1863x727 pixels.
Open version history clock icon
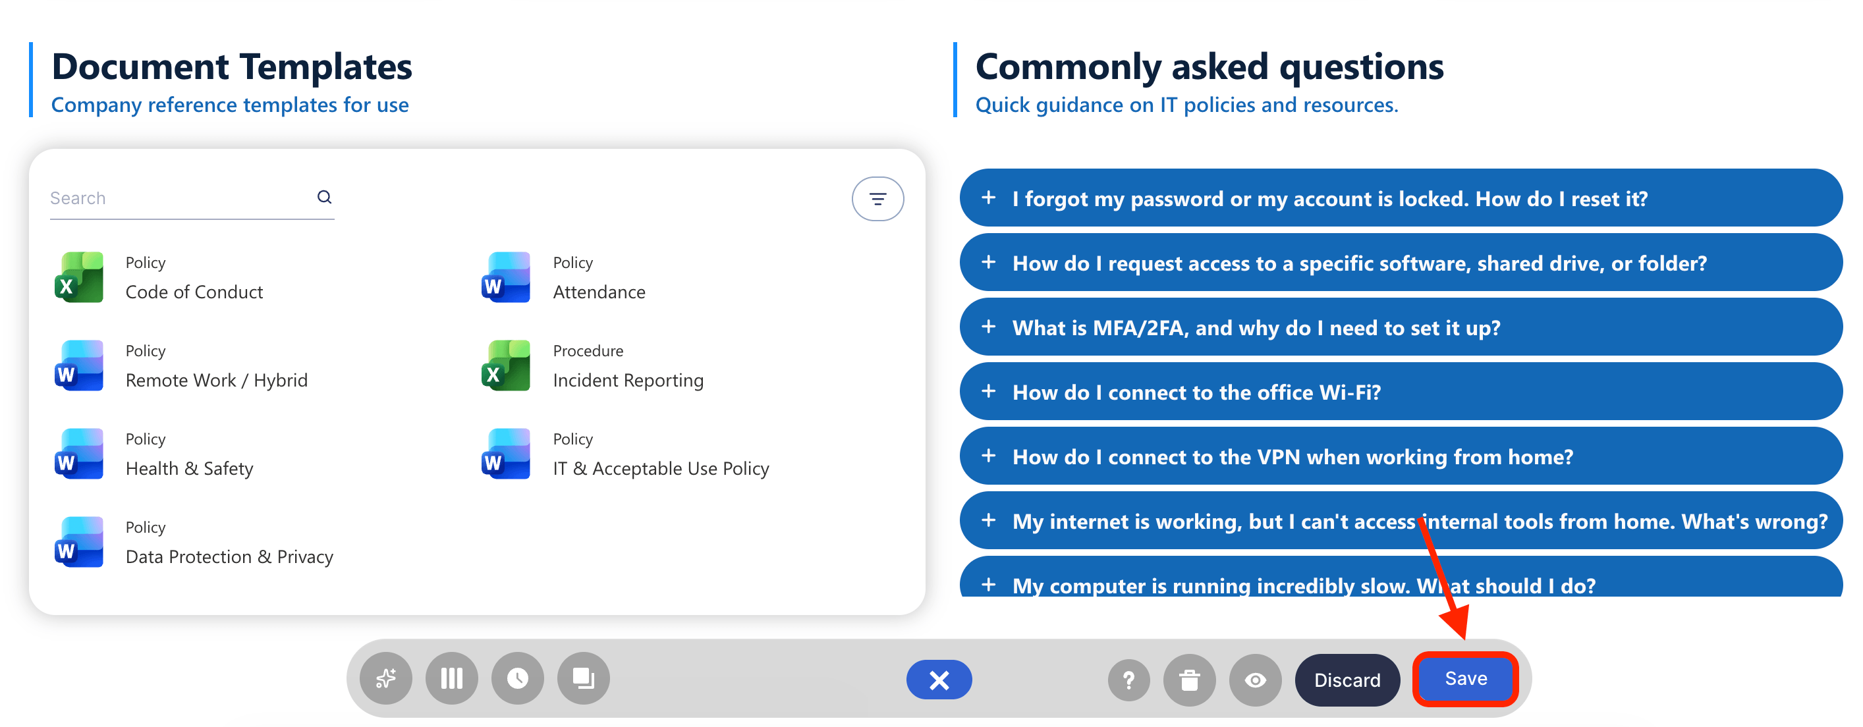(x=518, y=678)
